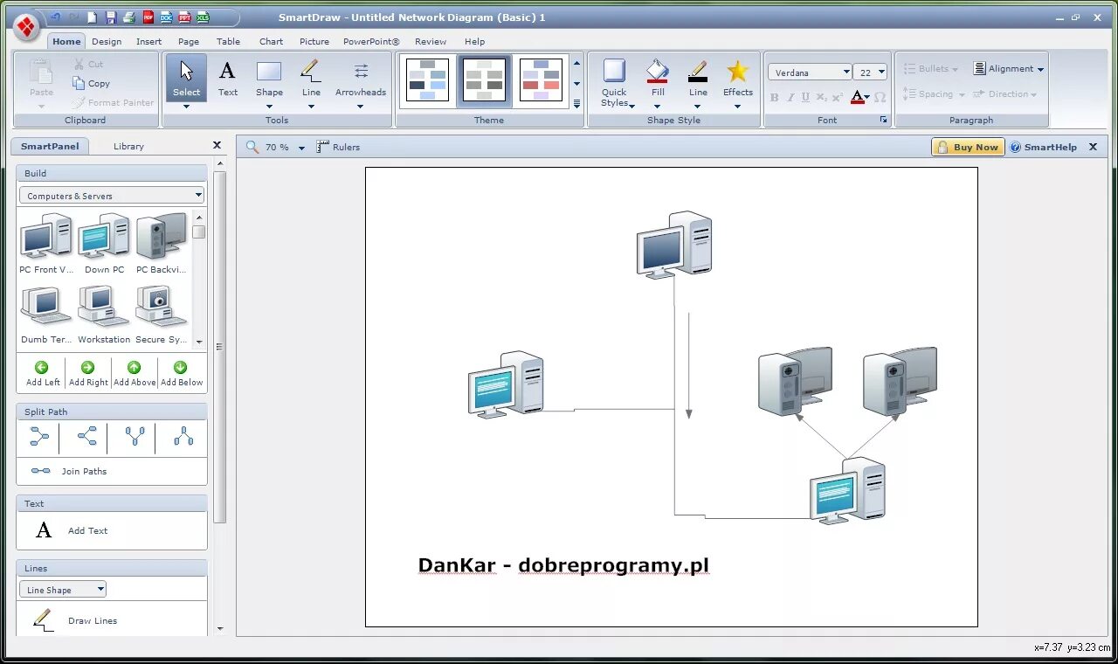The height and width of the screenshot is (664, 1118).
Task: Click the Undo arrow in quick access toolbar
Action: click(55, 17)
